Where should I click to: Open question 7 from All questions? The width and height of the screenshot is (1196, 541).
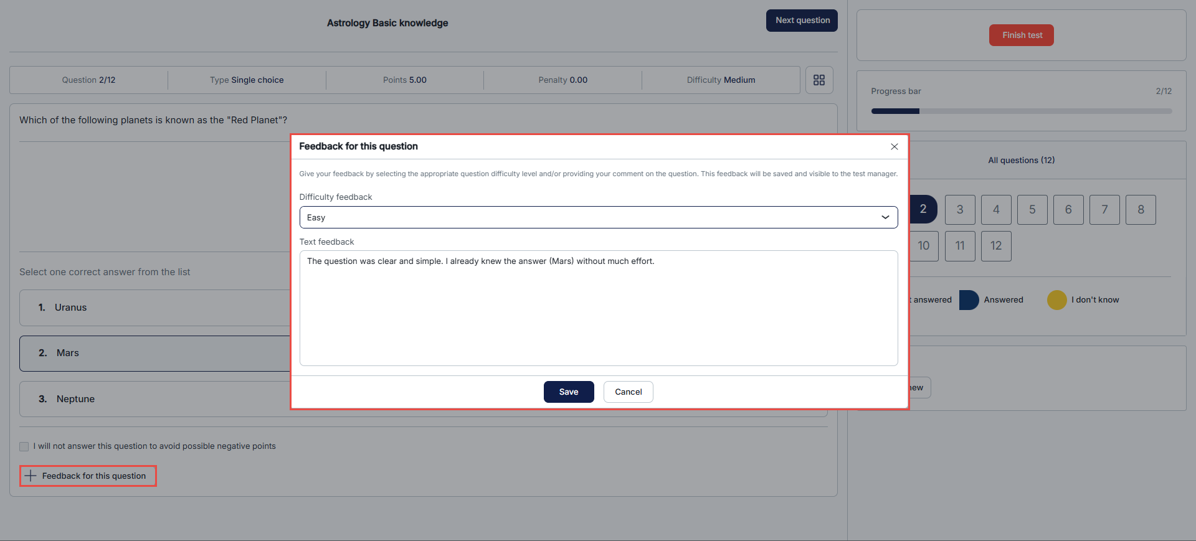click(1104, 210)
